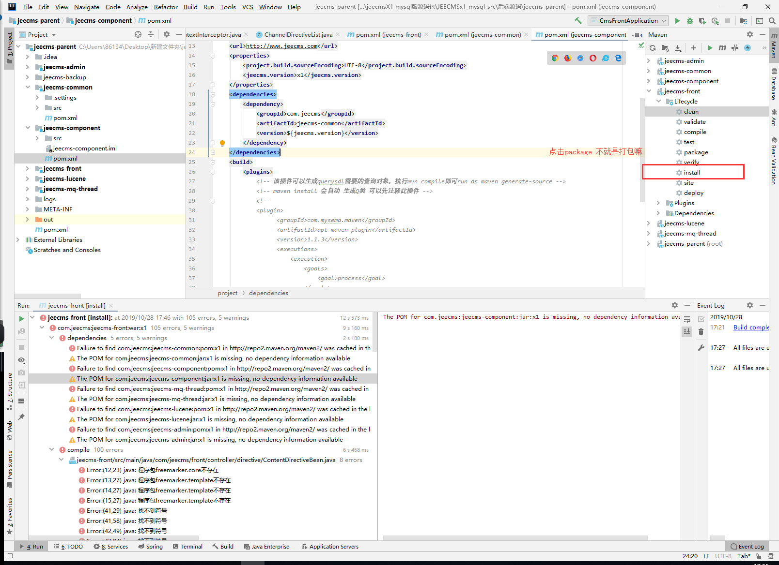Expand the jeecms-admin folder in Project tree
The width and height of the screenshot is (779, 565).
point(28,67)
